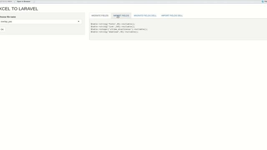Open the IMPORT FIELDS DELL tab

pos(172,16)
